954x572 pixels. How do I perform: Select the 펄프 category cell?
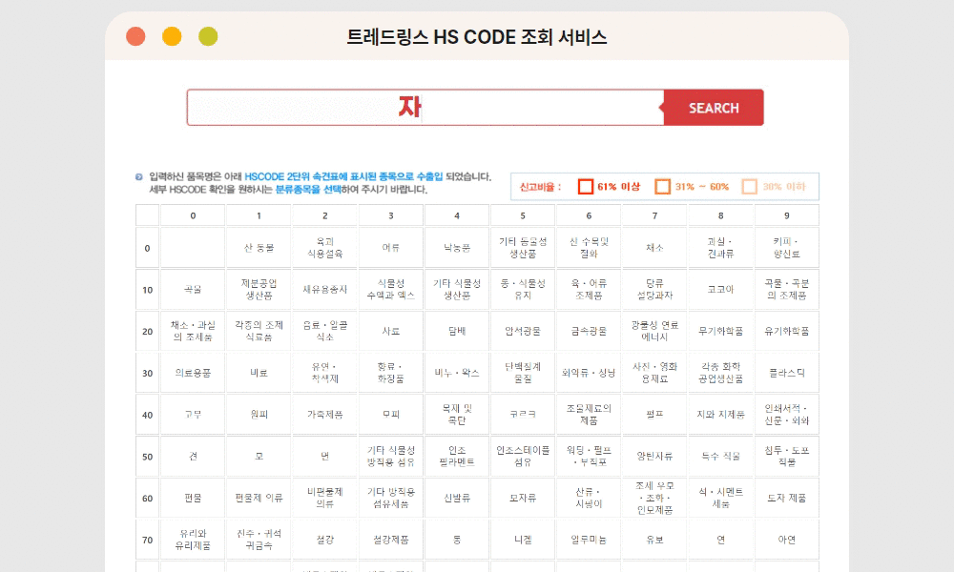coord(654,415)
